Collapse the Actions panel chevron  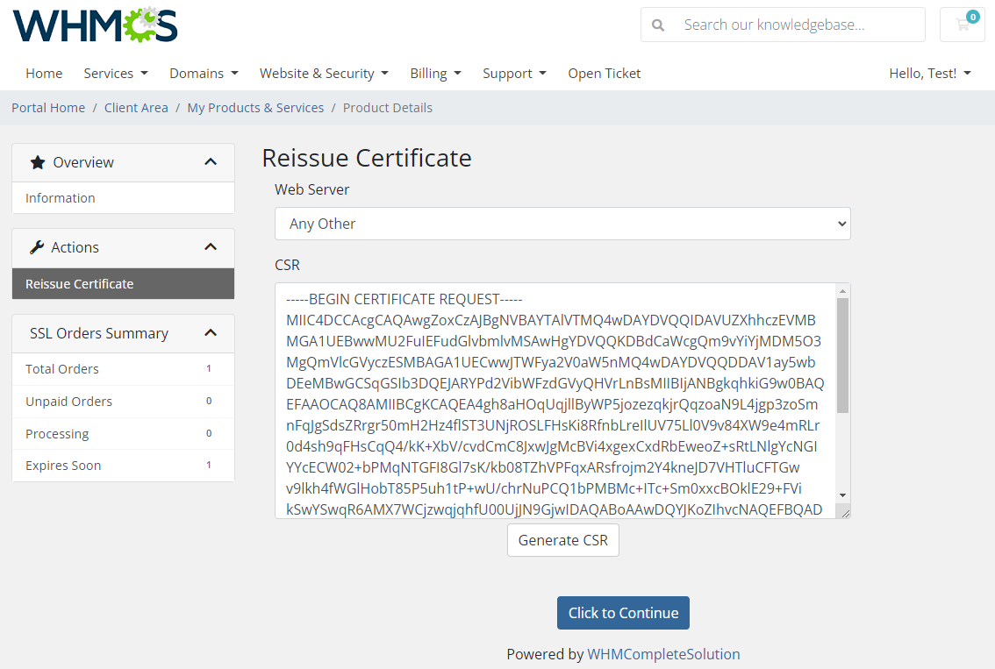211,246
